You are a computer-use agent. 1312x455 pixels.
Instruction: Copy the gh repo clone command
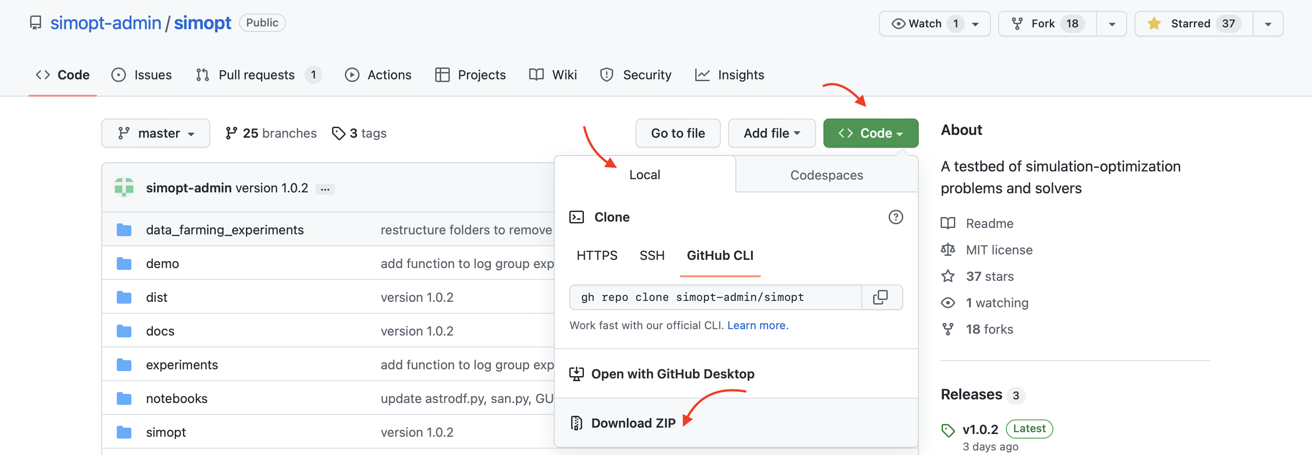tap(880, 297)
